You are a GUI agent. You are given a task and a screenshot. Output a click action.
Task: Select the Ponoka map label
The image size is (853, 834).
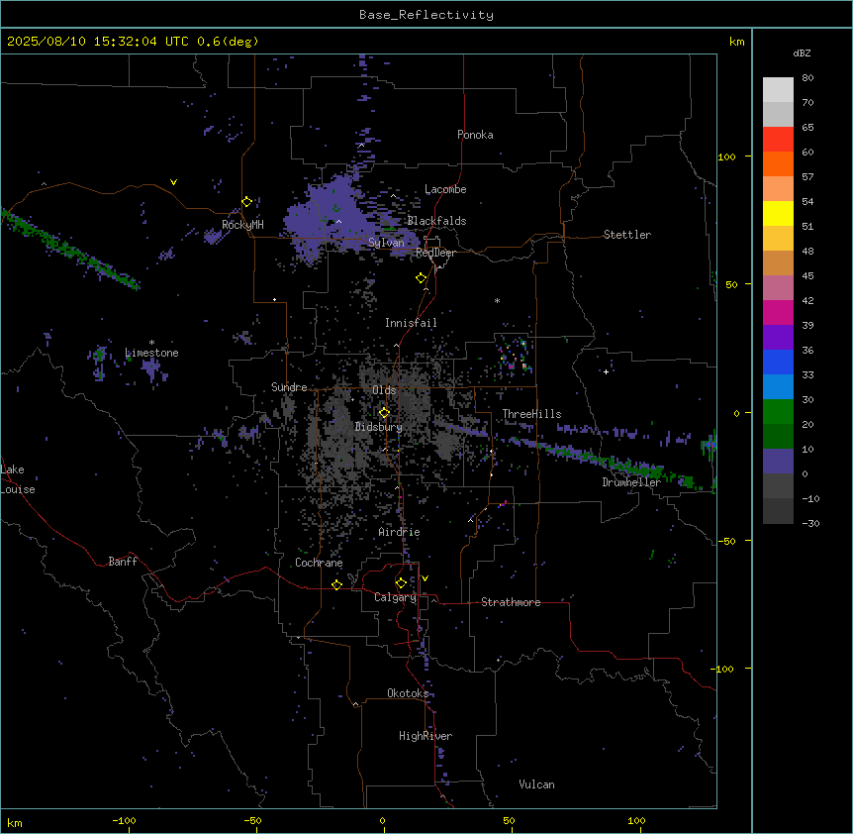point(475,135)
